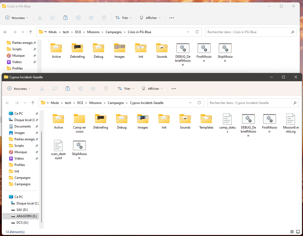
Task: Click the Rename icon in Cyprus Incident-Gazelle toolbar
Action: (80, 89)
